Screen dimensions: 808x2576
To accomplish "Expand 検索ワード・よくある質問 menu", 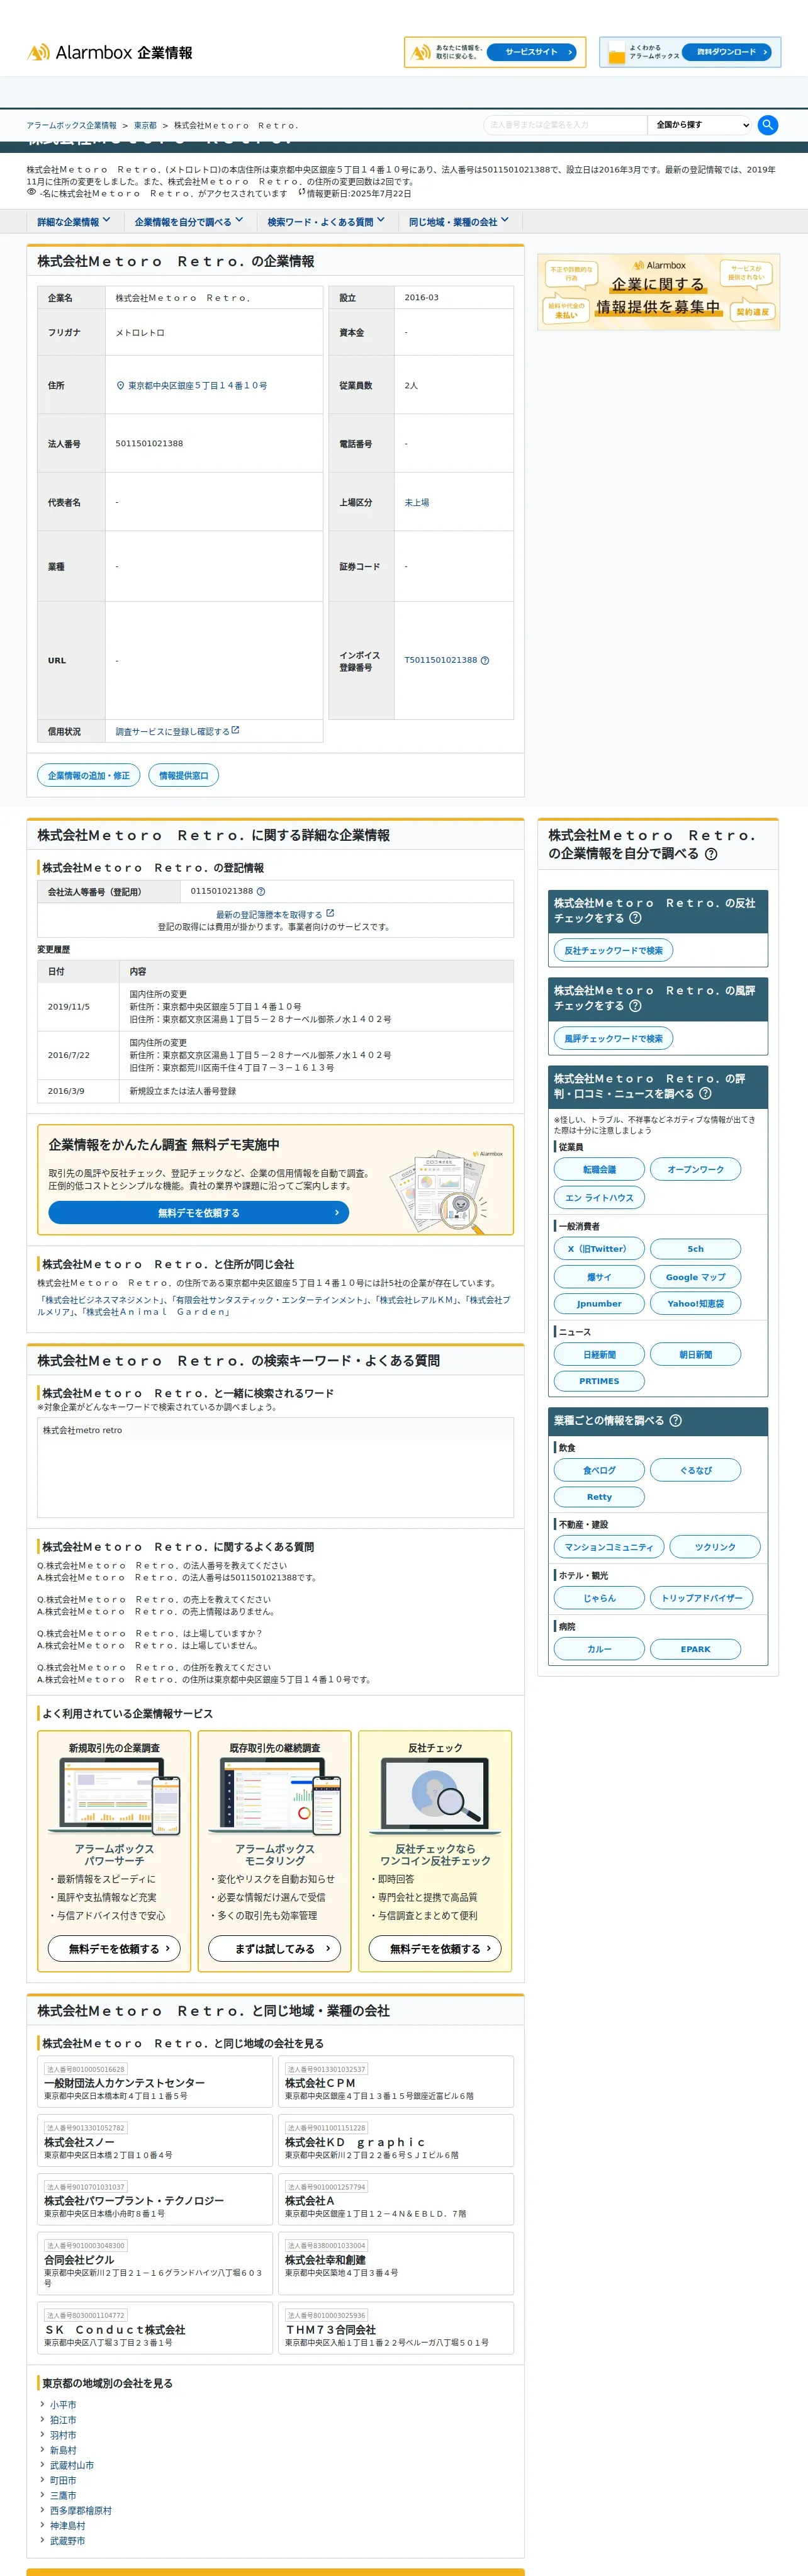I will pyautogui.click(x=326, y=222).
